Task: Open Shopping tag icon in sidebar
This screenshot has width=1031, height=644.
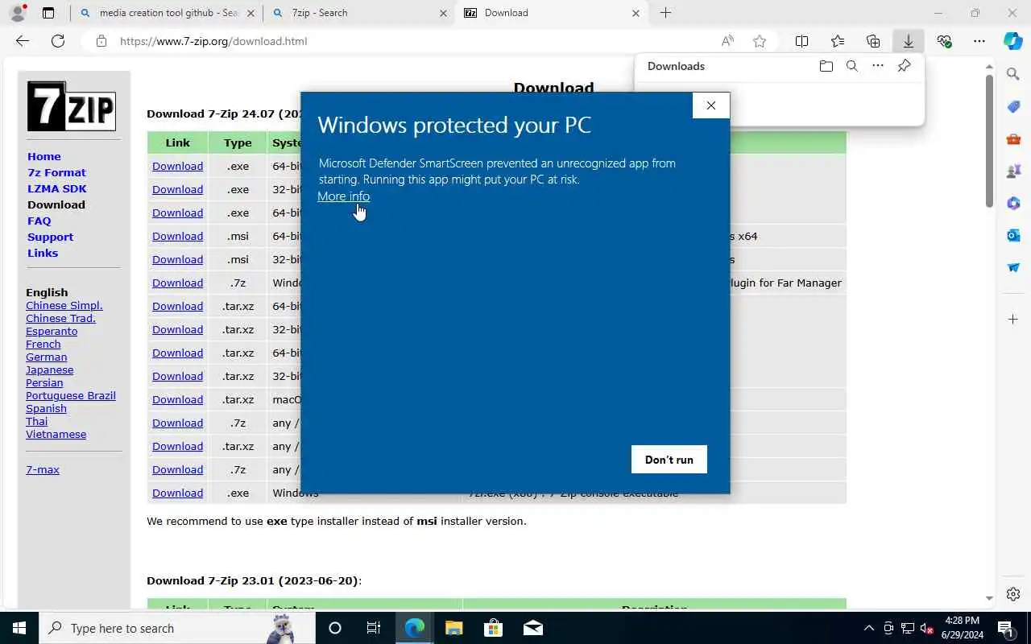Action: coord(1013,106)
